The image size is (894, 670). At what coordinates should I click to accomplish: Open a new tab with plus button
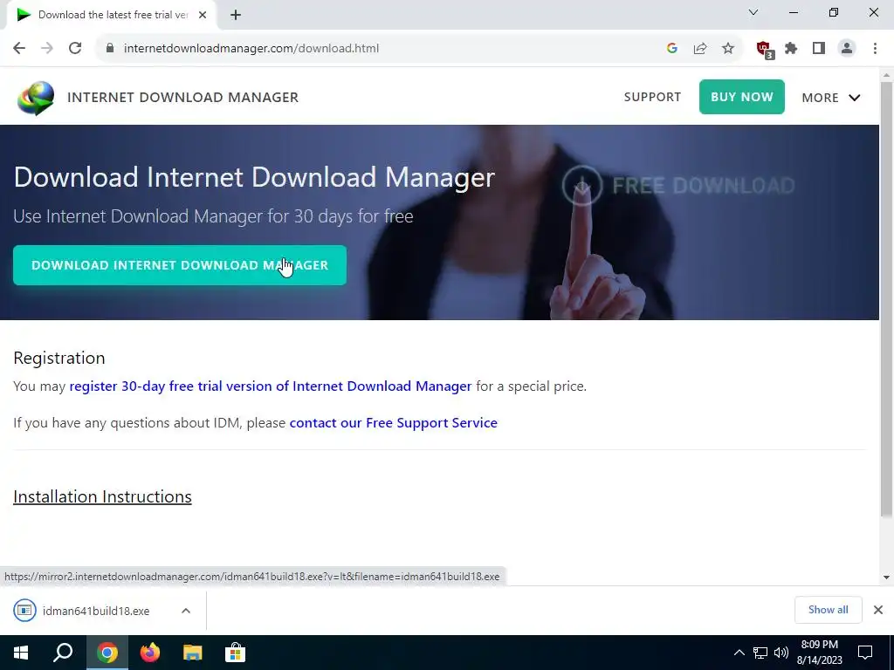pyautogui.click(x=236, y=15)
